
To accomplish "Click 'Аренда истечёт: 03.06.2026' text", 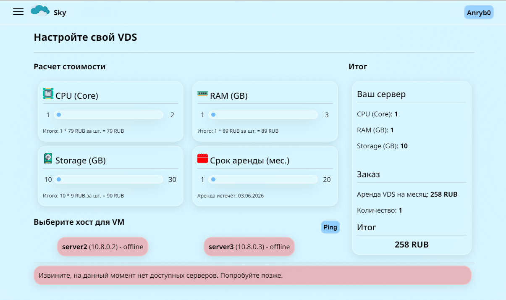I will point(231,196).
